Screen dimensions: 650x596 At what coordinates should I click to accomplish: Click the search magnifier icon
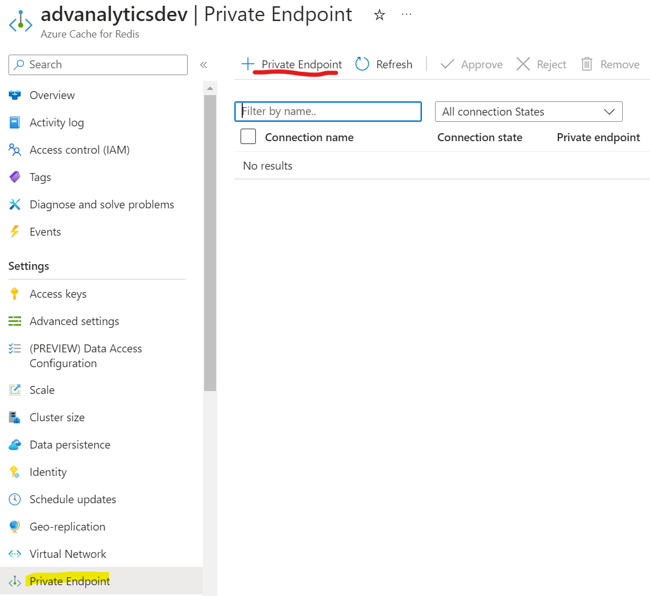point(19,65)
